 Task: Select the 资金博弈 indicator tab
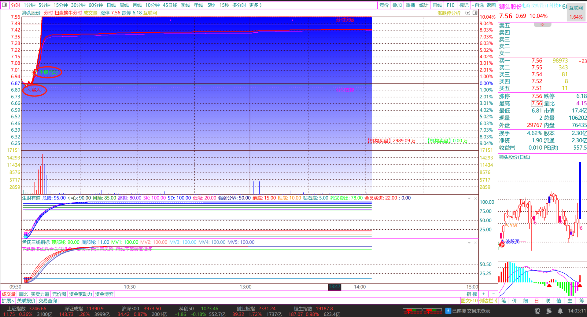pyautogui.click(x=104, y=294)
